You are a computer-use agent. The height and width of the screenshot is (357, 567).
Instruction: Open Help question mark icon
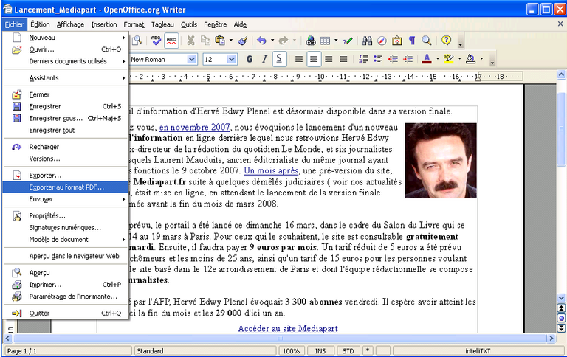[x=446, y=40]
